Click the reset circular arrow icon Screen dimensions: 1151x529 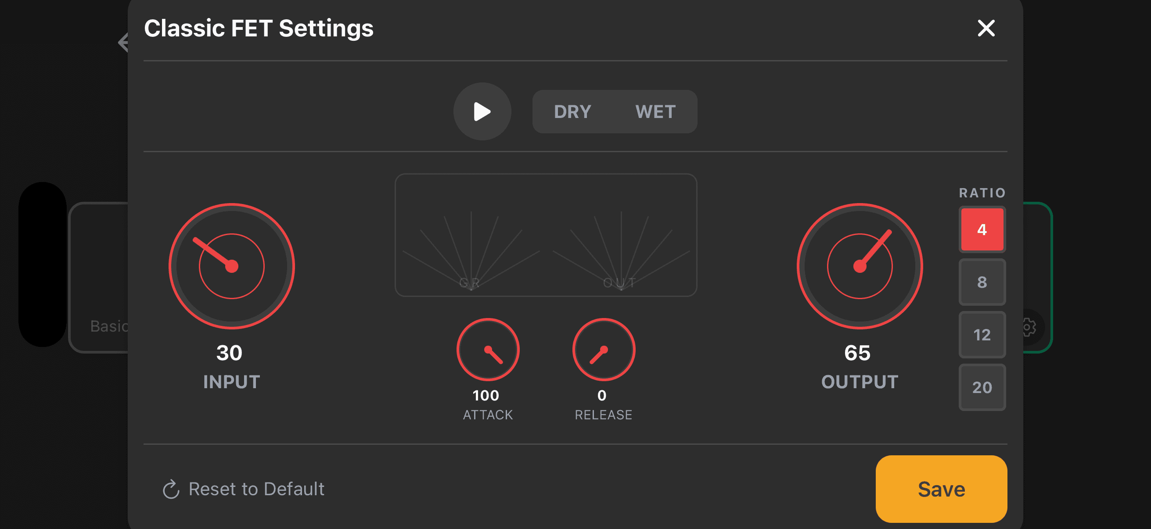point(171,489)
